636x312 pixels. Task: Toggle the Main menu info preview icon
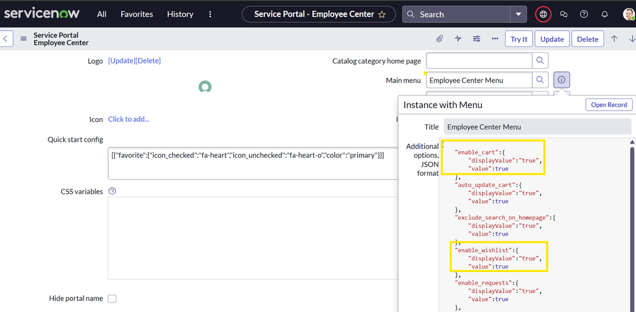point(562,80)
